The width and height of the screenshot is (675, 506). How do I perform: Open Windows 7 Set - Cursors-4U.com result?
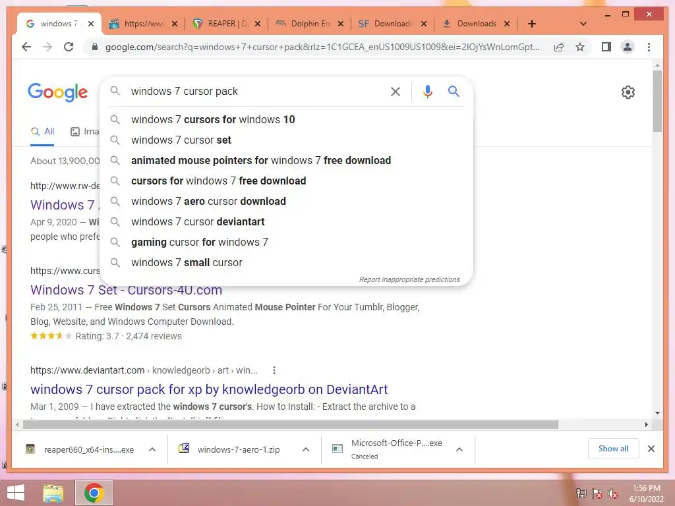point(126,290)
